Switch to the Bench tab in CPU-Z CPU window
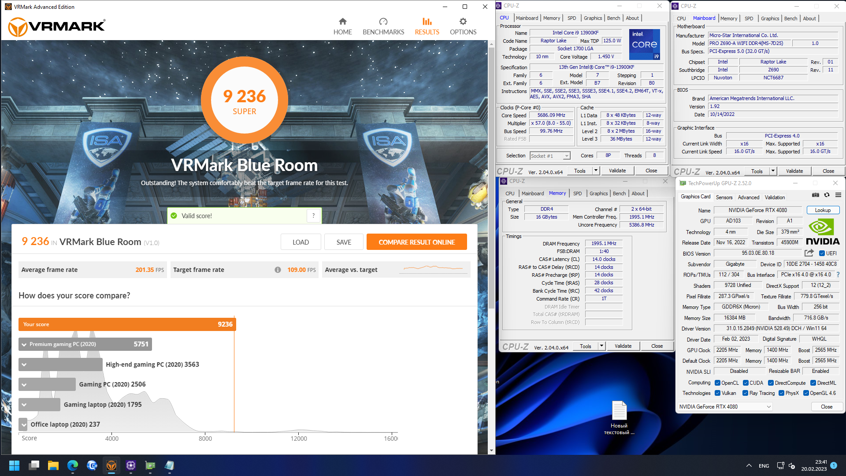 click(613, 18)
